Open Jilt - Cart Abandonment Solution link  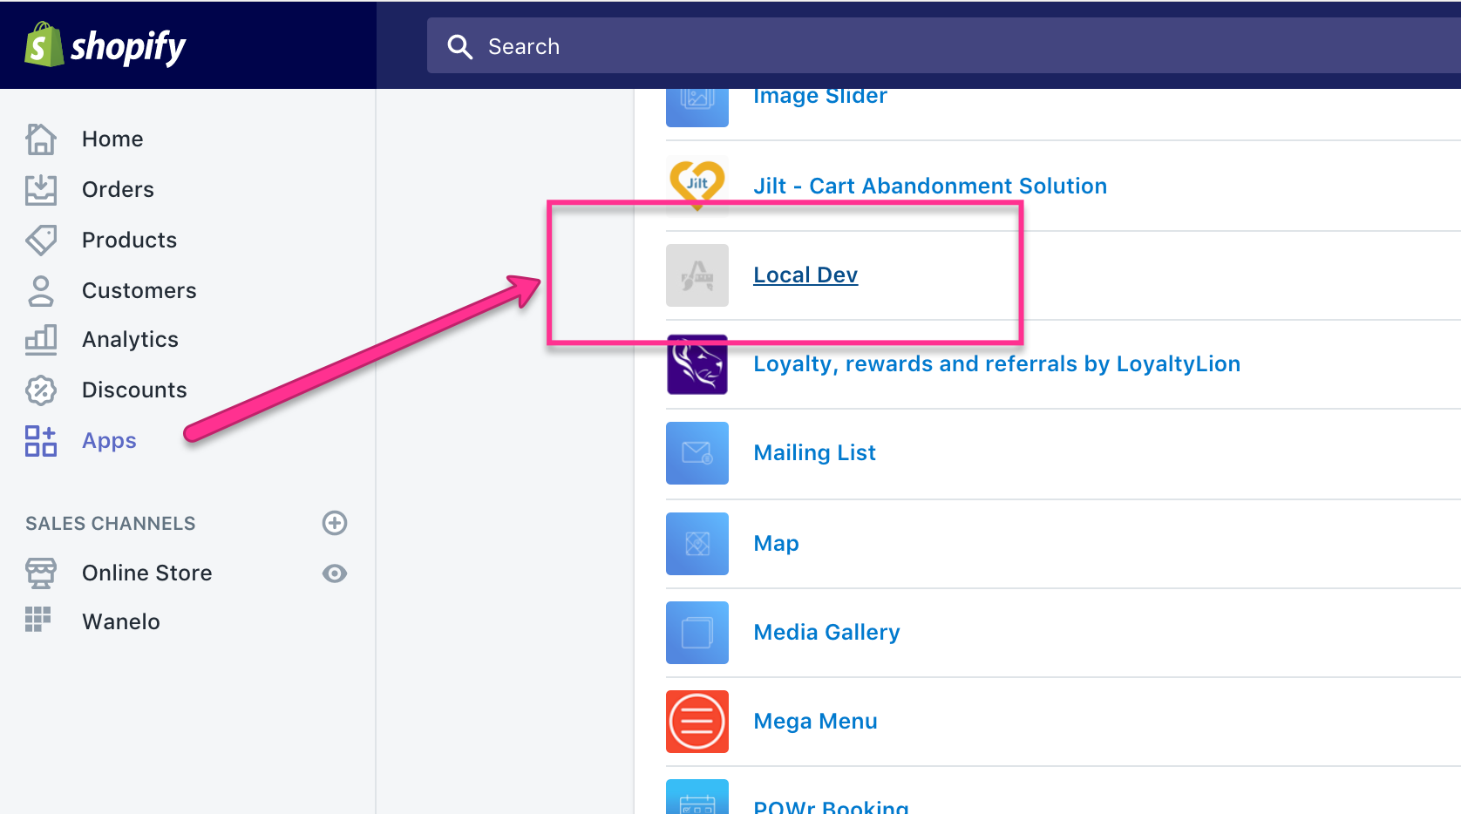930,186
